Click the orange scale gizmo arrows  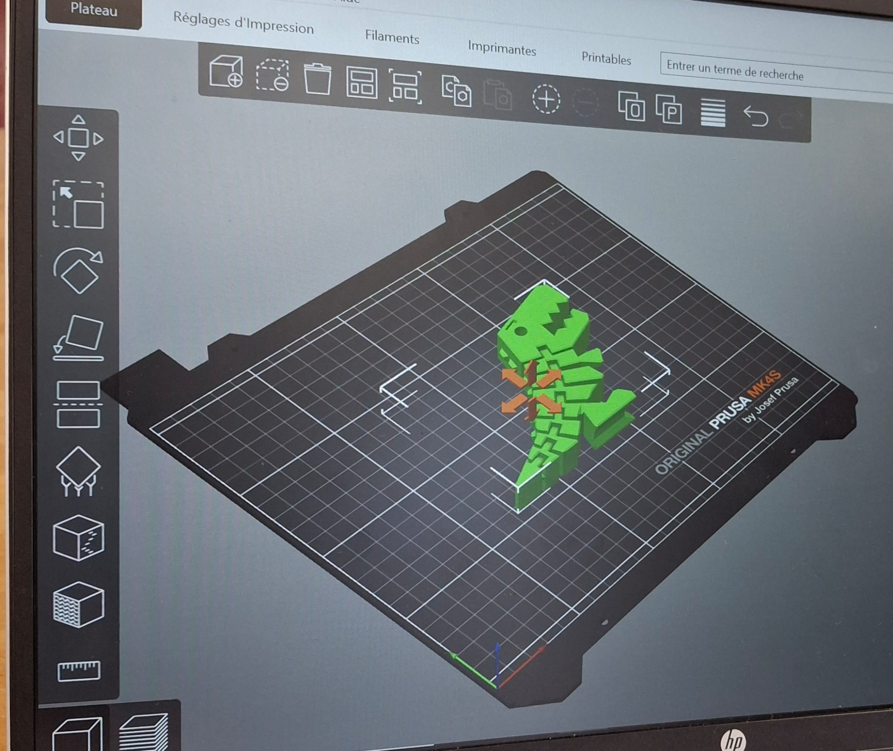(x=531, y=391)
